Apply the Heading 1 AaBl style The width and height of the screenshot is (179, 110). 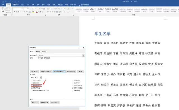(93, 10)
